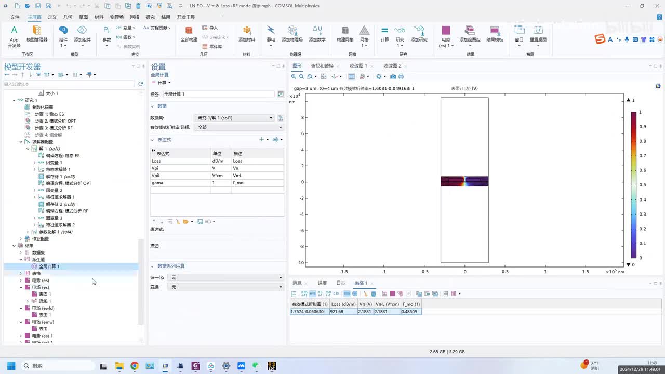Collapse the 数据系列运算 section
The height and width of the screenshot is (374, 665).
(153, 266)
